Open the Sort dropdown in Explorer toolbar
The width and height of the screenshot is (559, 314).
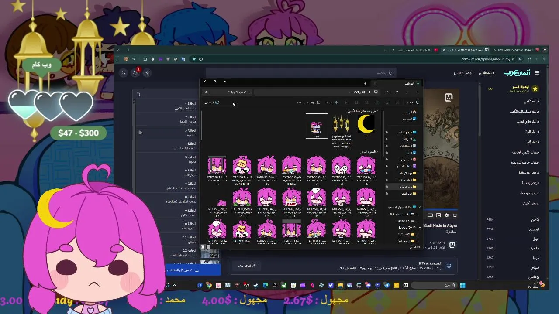click(x=333, y=102)
